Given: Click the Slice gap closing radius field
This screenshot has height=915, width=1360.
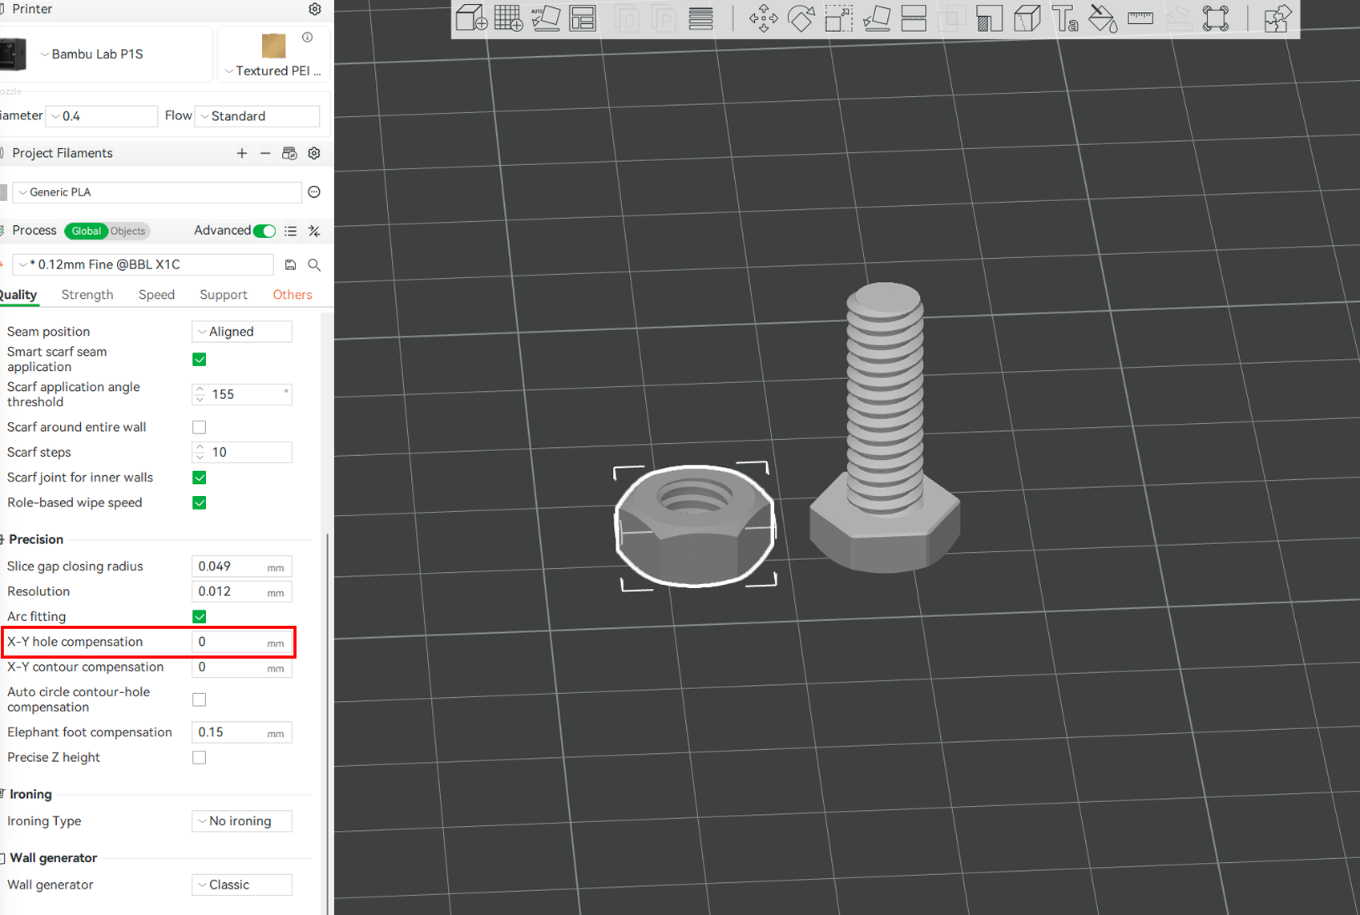Looking at the screenshot, I should pos(241,566).
